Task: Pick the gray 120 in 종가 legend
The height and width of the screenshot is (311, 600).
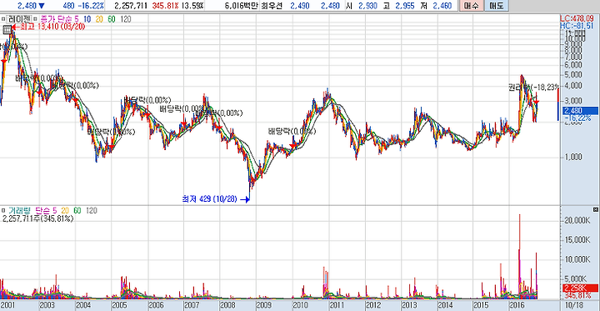Action: point(125,19)
